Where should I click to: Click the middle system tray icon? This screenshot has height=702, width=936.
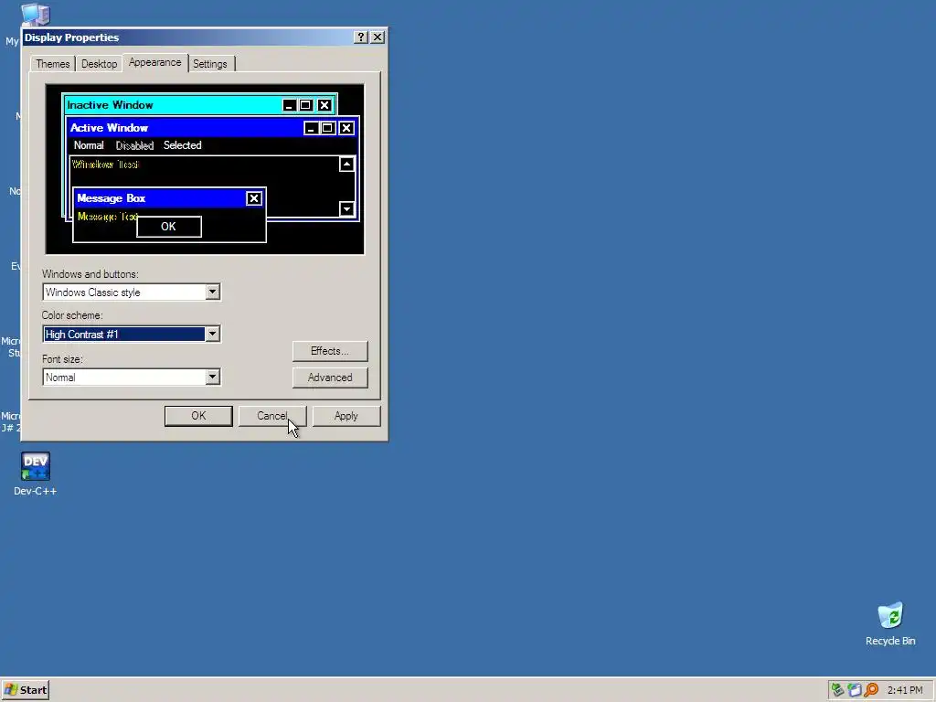point(855,690)
